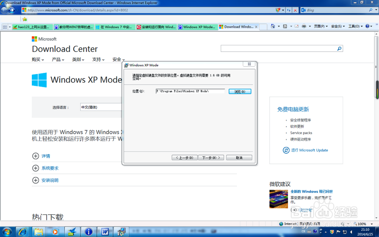Viewport: 379px width, 237px height.
Task: Click the network tray icon
Action: (345, 232)
